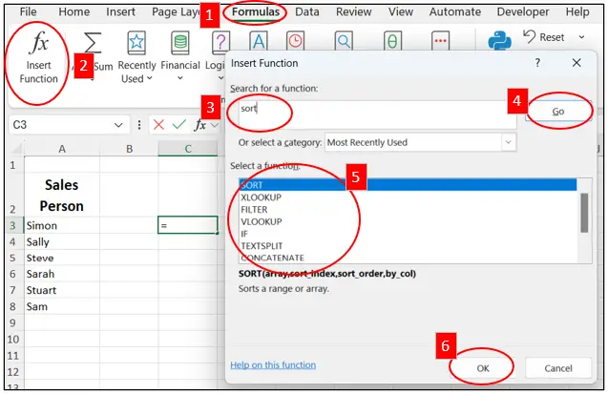The width and height of the screenshot is (608, 394).
Task: Select SORT in the function list
Action: [x=408, y=185]
